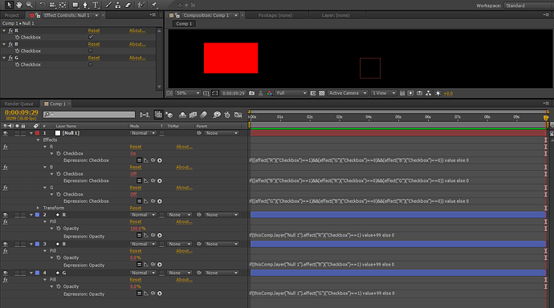Click the Null 1 red label color swatch

click(x=38, y=133)
